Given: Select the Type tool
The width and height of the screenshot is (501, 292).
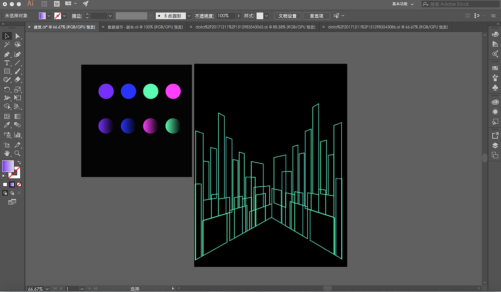Looking at the screenshot, I should coord(7,63).
